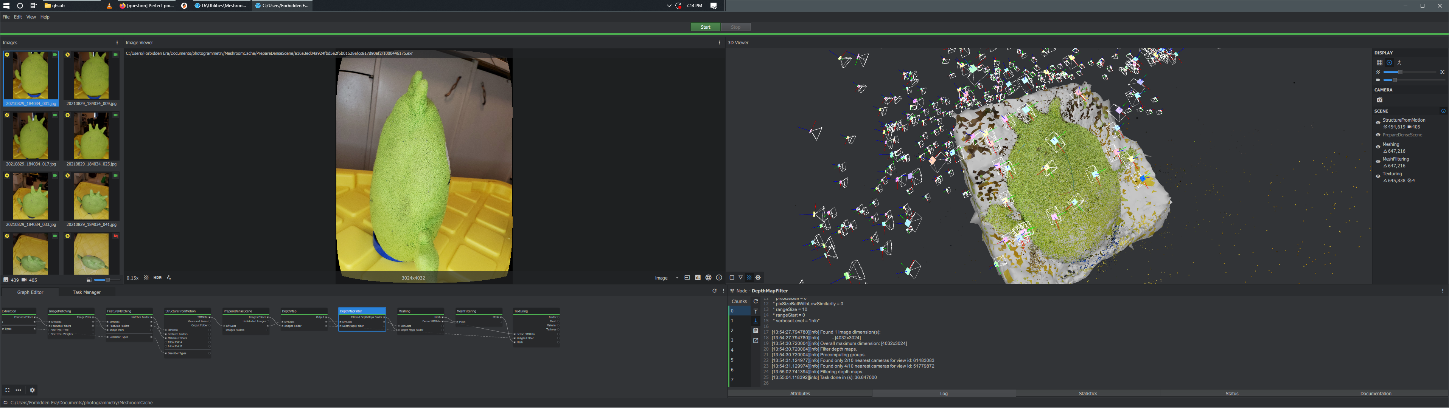Adjust the camera scale slider
The image size is (1449, 408).
tap(1413, 80)
